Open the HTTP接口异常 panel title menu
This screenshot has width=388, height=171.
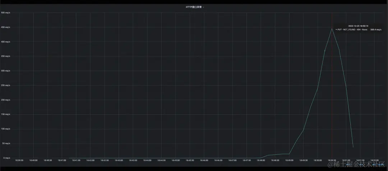pos(195,7)
